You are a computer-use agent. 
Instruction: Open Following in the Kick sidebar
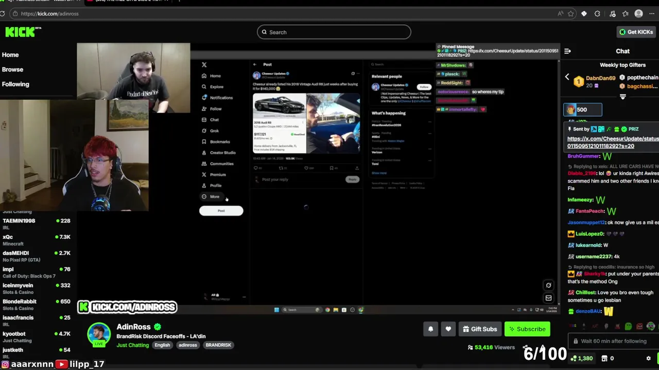15,84
